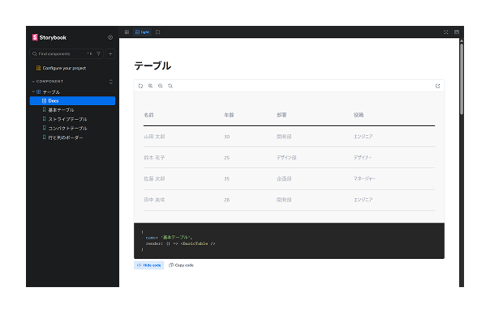The image size is (490, 313).
Task: Open the sidebar tag filter icon
Action: (x=98, y=54)
